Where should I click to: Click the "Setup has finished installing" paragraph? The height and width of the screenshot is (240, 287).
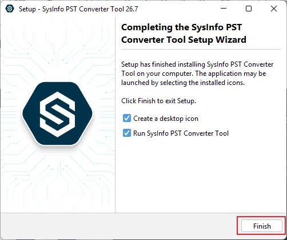click(x=197, y=74)
